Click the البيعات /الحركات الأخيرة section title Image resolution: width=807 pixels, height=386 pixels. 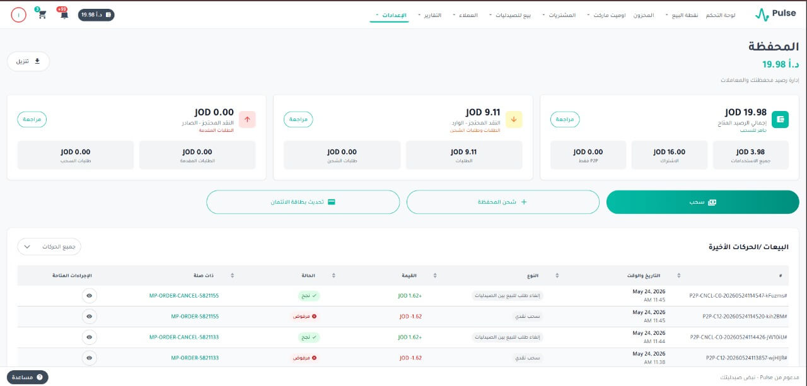[x=749, y=247]
